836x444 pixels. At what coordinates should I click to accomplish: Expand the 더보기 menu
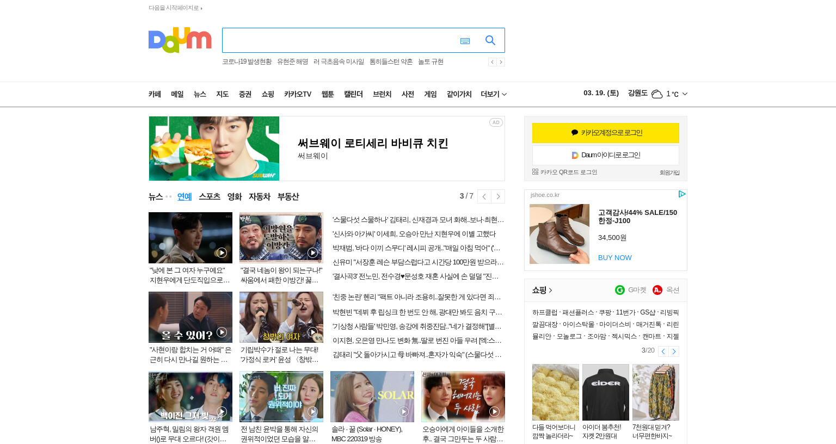494,94
